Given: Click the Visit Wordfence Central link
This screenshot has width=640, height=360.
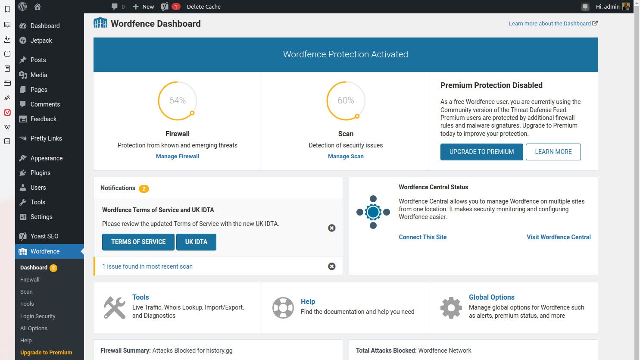Looking at the screenshot, I should pyautogui.click(x=559, y=237).
